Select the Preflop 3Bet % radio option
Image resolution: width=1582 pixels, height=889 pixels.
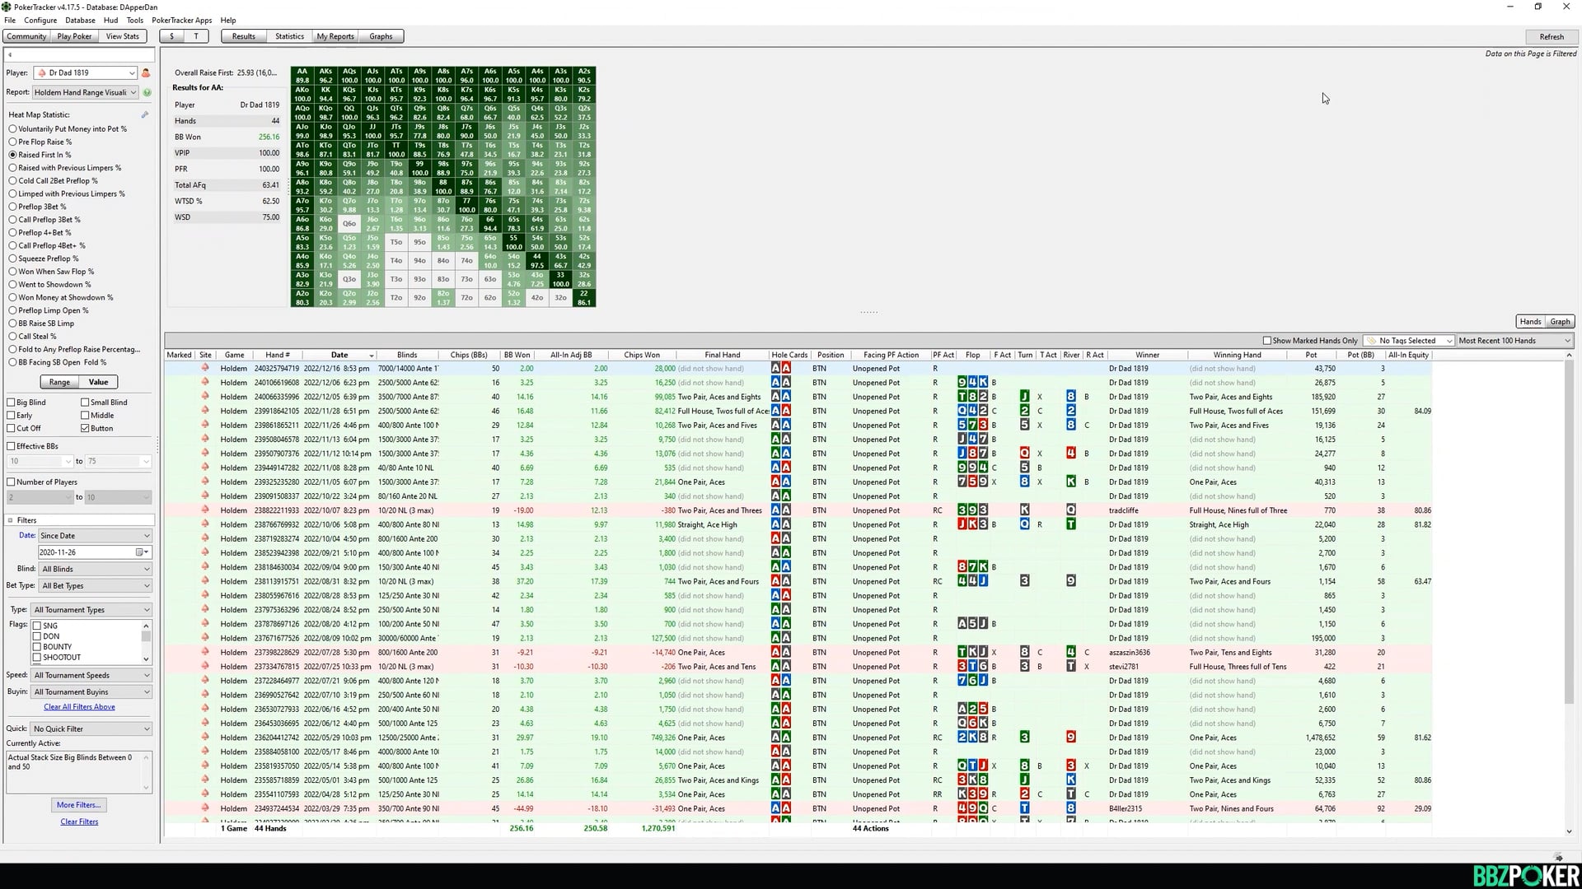[x=12, y=207]
